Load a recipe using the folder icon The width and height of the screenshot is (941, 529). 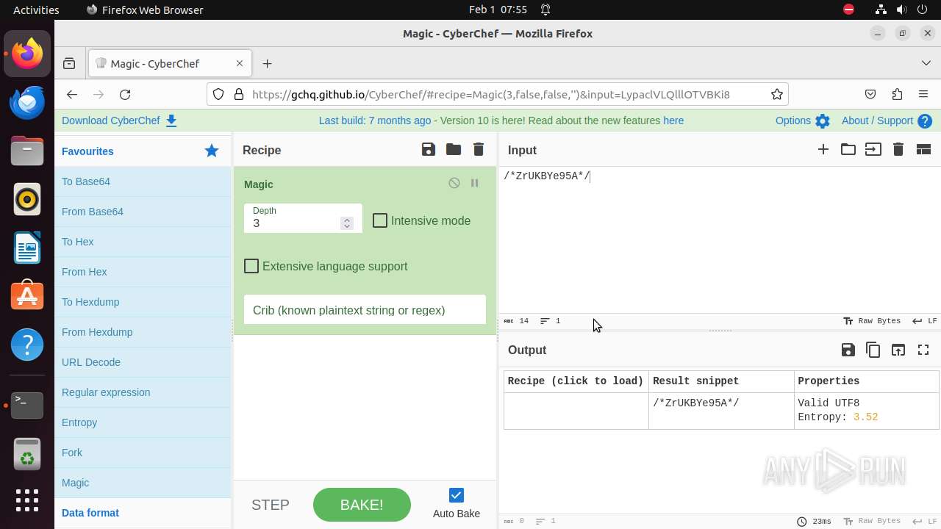coord(454,150)
